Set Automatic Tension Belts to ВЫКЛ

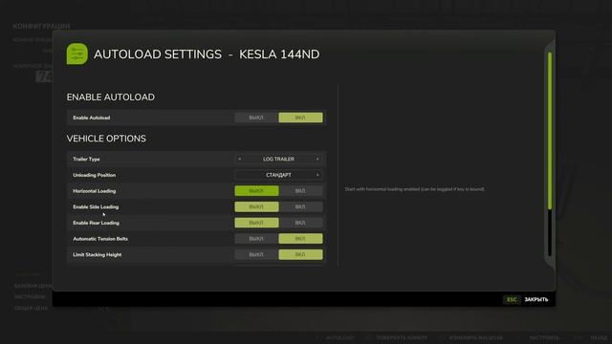point(256,239)
